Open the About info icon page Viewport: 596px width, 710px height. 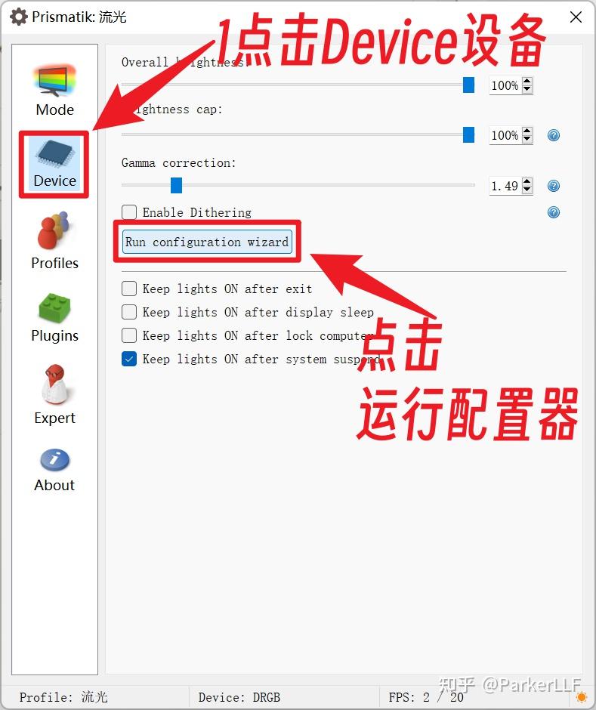(55, 470)
